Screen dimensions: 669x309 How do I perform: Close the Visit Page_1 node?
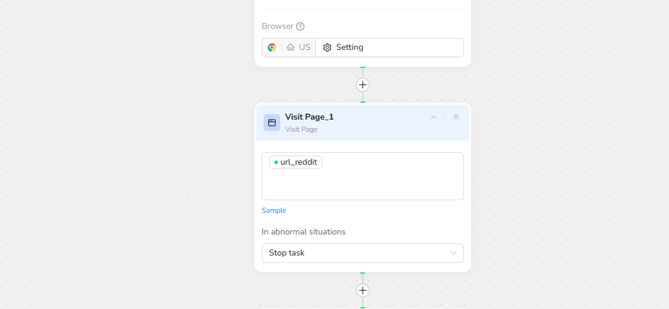coord(456,117)
